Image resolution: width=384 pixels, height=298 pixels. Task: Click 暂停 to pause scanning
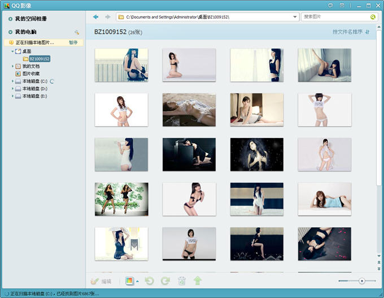(x=73, y=42)
